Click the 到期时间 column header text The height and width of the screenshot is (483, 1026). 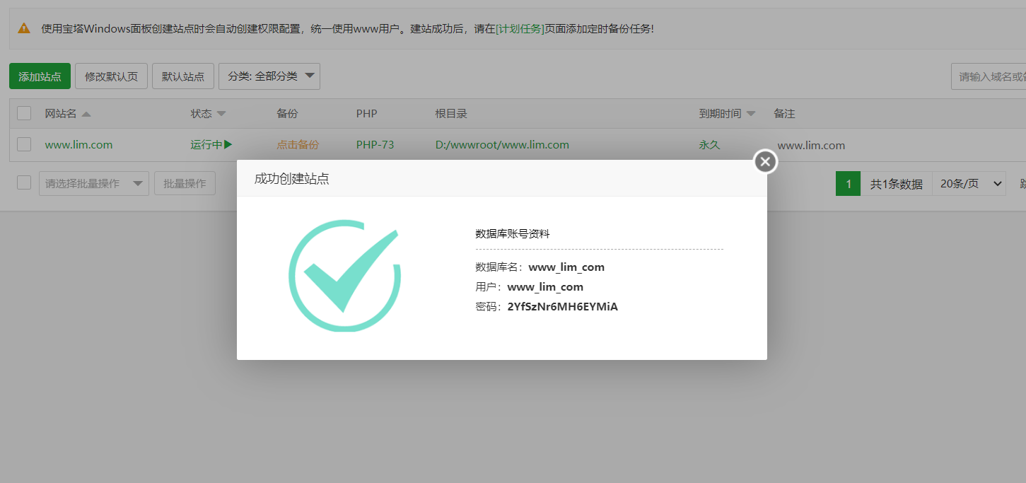tap(720, 113)
